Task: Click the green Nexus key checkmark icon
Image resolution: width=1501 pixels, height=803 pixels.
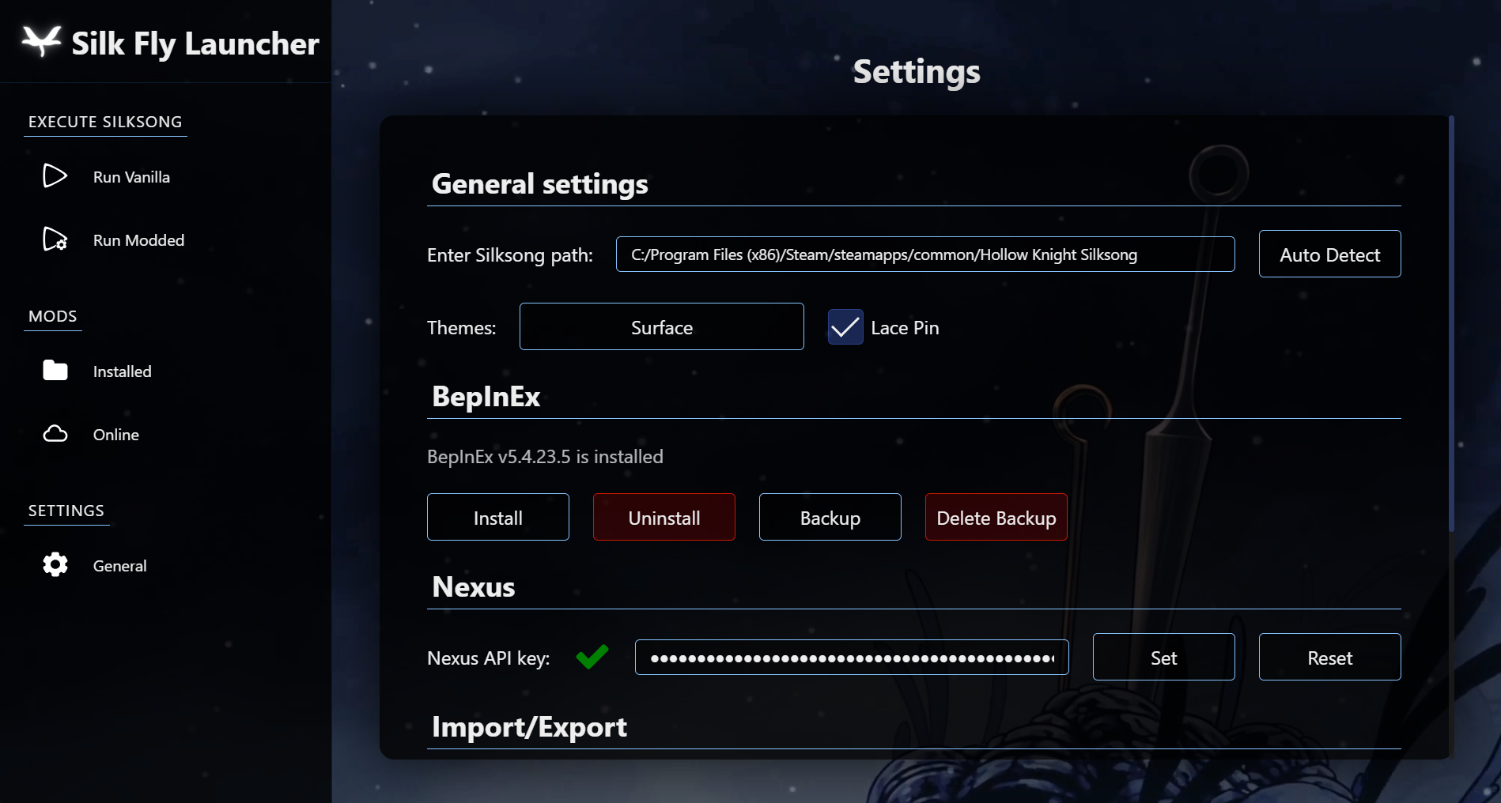Action: 592,657
